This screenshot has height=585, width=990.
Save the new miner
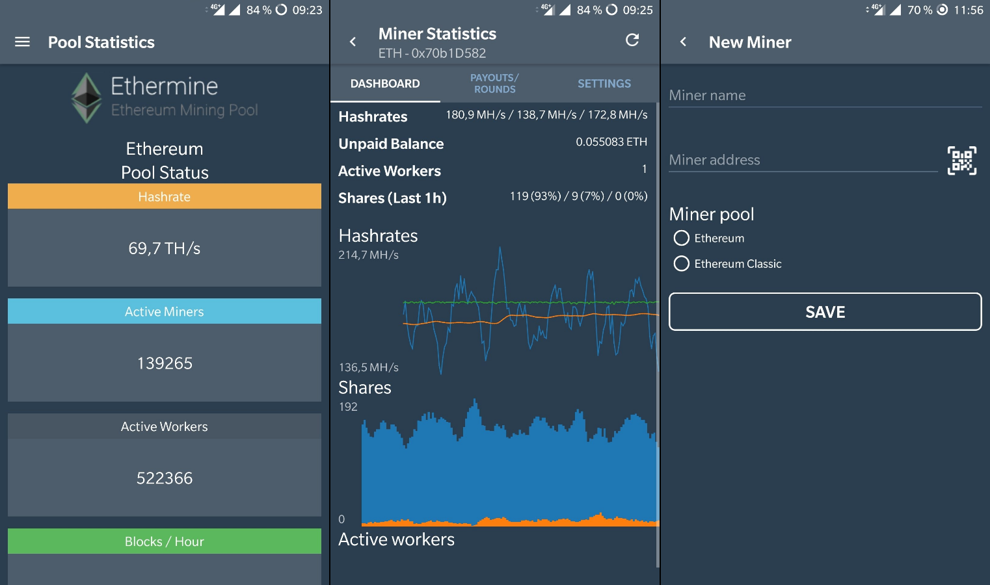pyautogui.click(x=825, y=312)
